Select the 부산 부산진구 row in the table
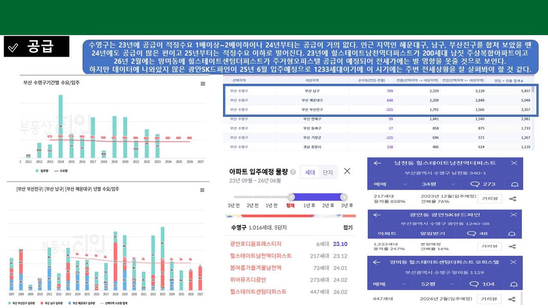 (378, 109)
